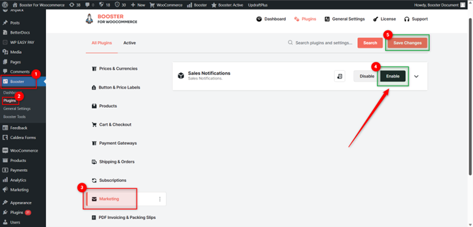
Task: Click the shield icon showing 18
Action: click(x=105, y=5)
